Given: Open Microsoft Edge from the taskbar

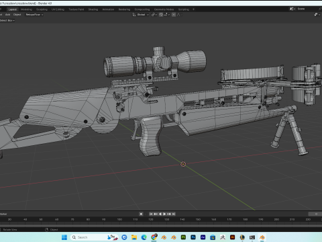Looking at the screenshot, I should [x=144, y=237].
